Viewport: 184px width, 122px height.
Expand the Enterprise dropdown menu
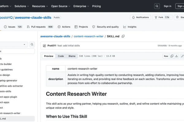point(81,6)
